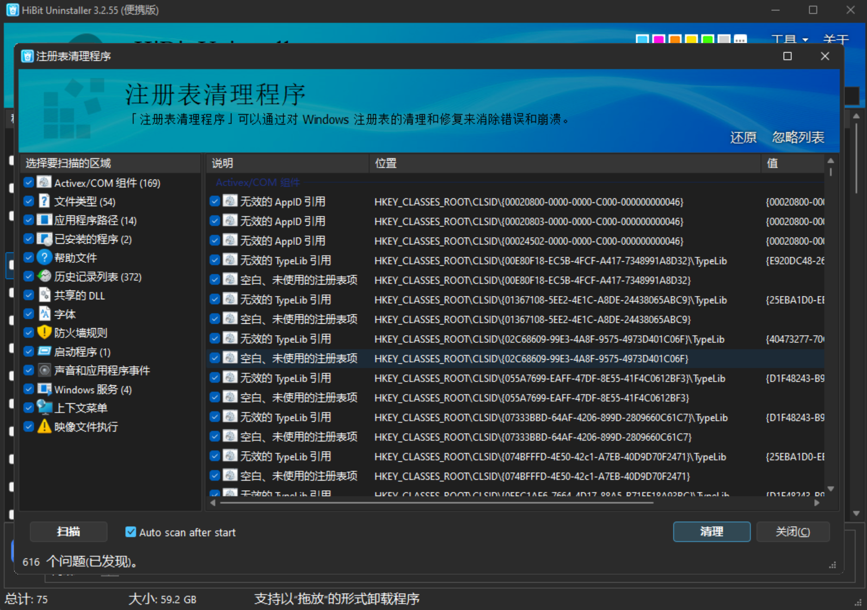Screen dimensions: 867x610
Task: Select the {01367108-...}\TypeLib row path
Action: pyautogui.click(x=550, y=300)
